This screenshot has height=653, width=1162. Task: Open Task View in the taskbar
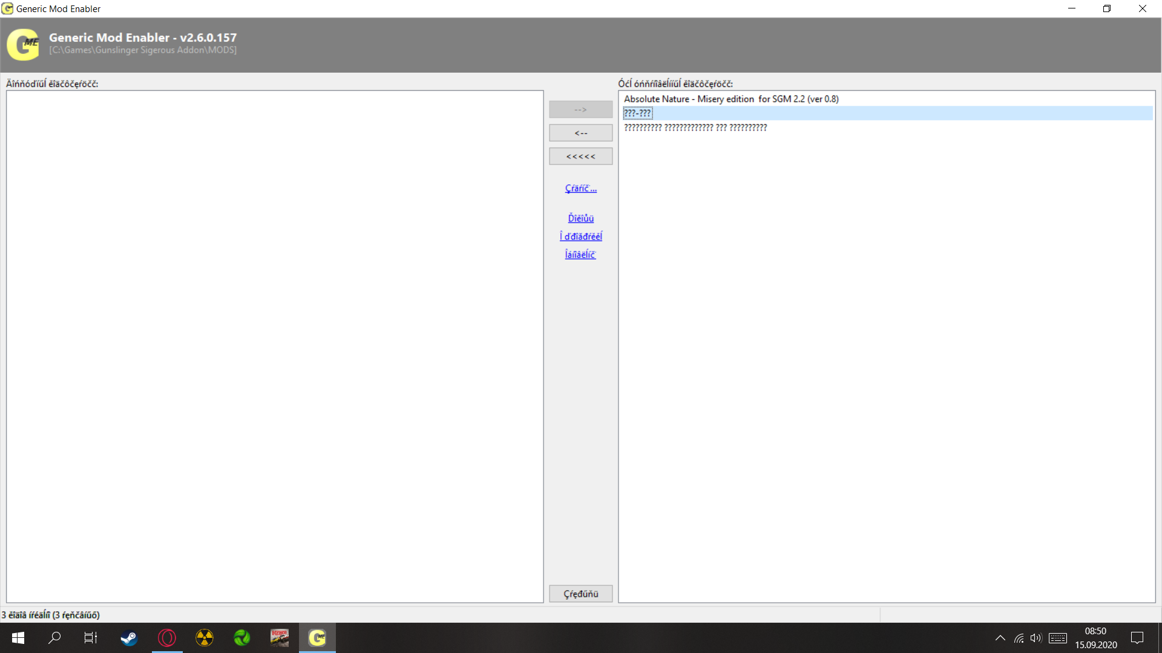[91, 638]
